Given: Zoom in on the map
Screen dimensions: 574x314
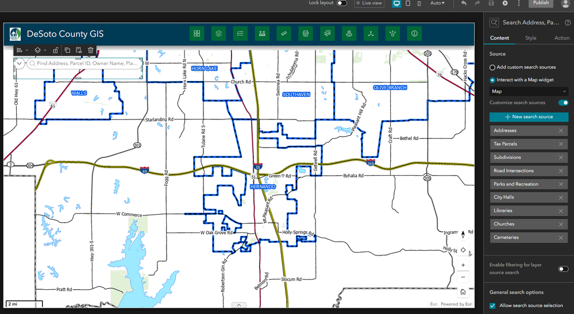Looking at the screenshot, I should (x=463, y=265).
